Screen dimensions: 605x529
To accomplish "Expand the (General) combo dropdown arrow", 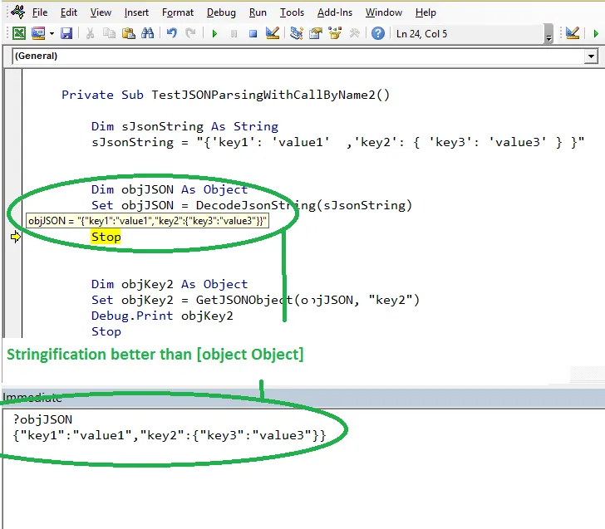I will [591, 56].
